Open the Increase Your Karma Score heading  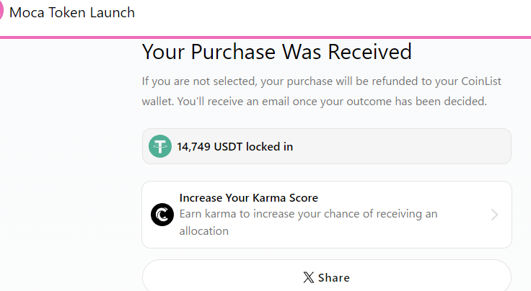coord(249,197)
